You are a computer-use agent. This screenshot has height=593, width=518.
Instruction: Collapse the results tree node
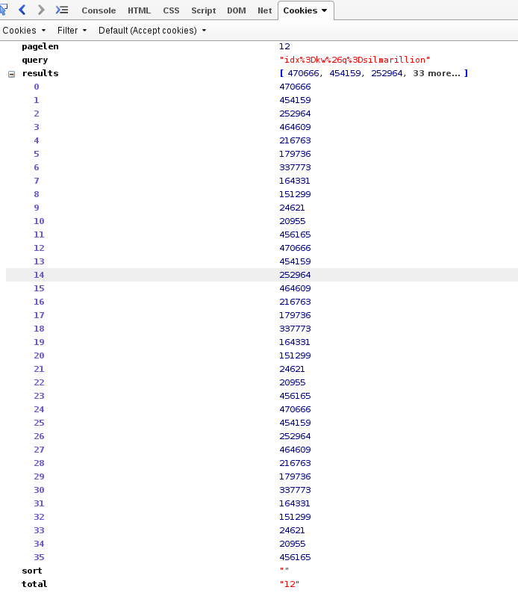pyautogui.click(x=11, y=74)
